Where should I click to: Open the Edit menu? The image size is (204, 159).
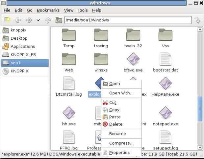18,10
